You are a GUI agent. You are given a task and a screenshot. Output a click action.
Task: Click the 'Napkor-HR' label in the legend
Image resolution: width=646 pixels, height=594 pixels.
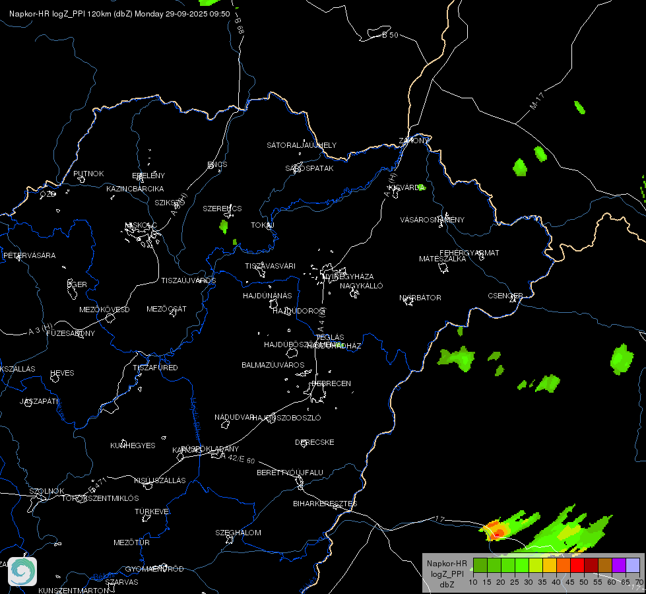447,564
